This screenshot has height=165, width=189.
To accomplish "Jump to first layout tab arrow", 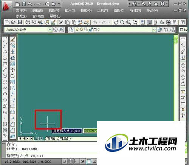I will pos(20,139).
